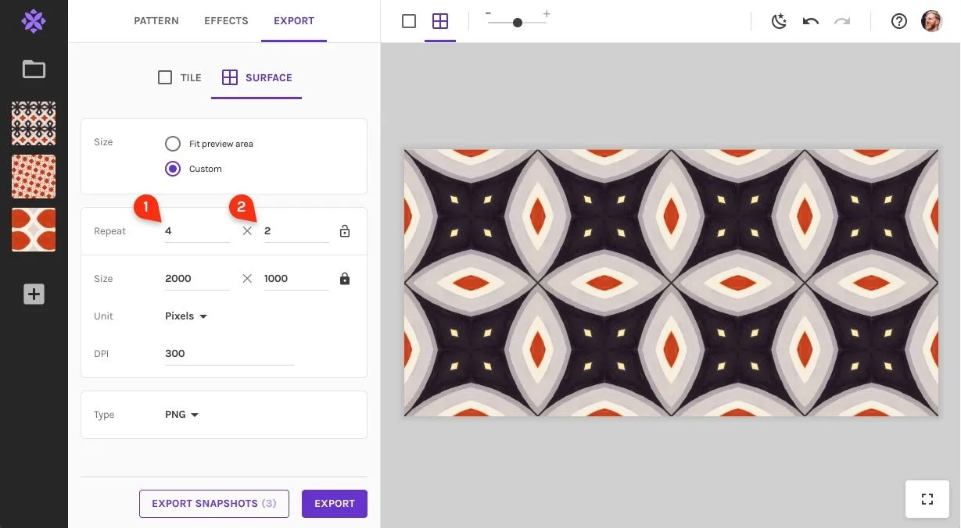Image resolution: width=961 pixels, height=528 pixels.
Task: Add a new pattern with plus icon
Action: click(x=34, y=294)
